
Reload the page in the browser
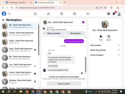coord(11,8)
